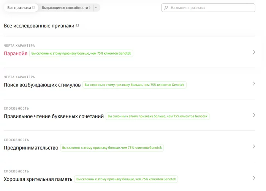Focus the 'Название признака' search field
The width and height of the screenshot is (266, 191).
[x=211, y=8]
